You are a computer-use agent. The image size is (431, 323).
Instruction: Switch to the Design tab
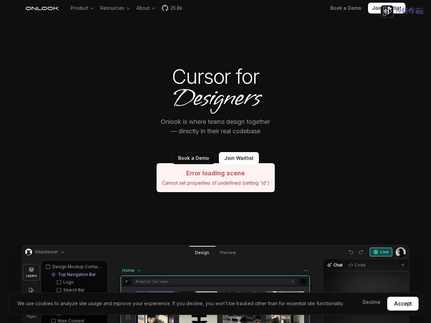[202, 252]
